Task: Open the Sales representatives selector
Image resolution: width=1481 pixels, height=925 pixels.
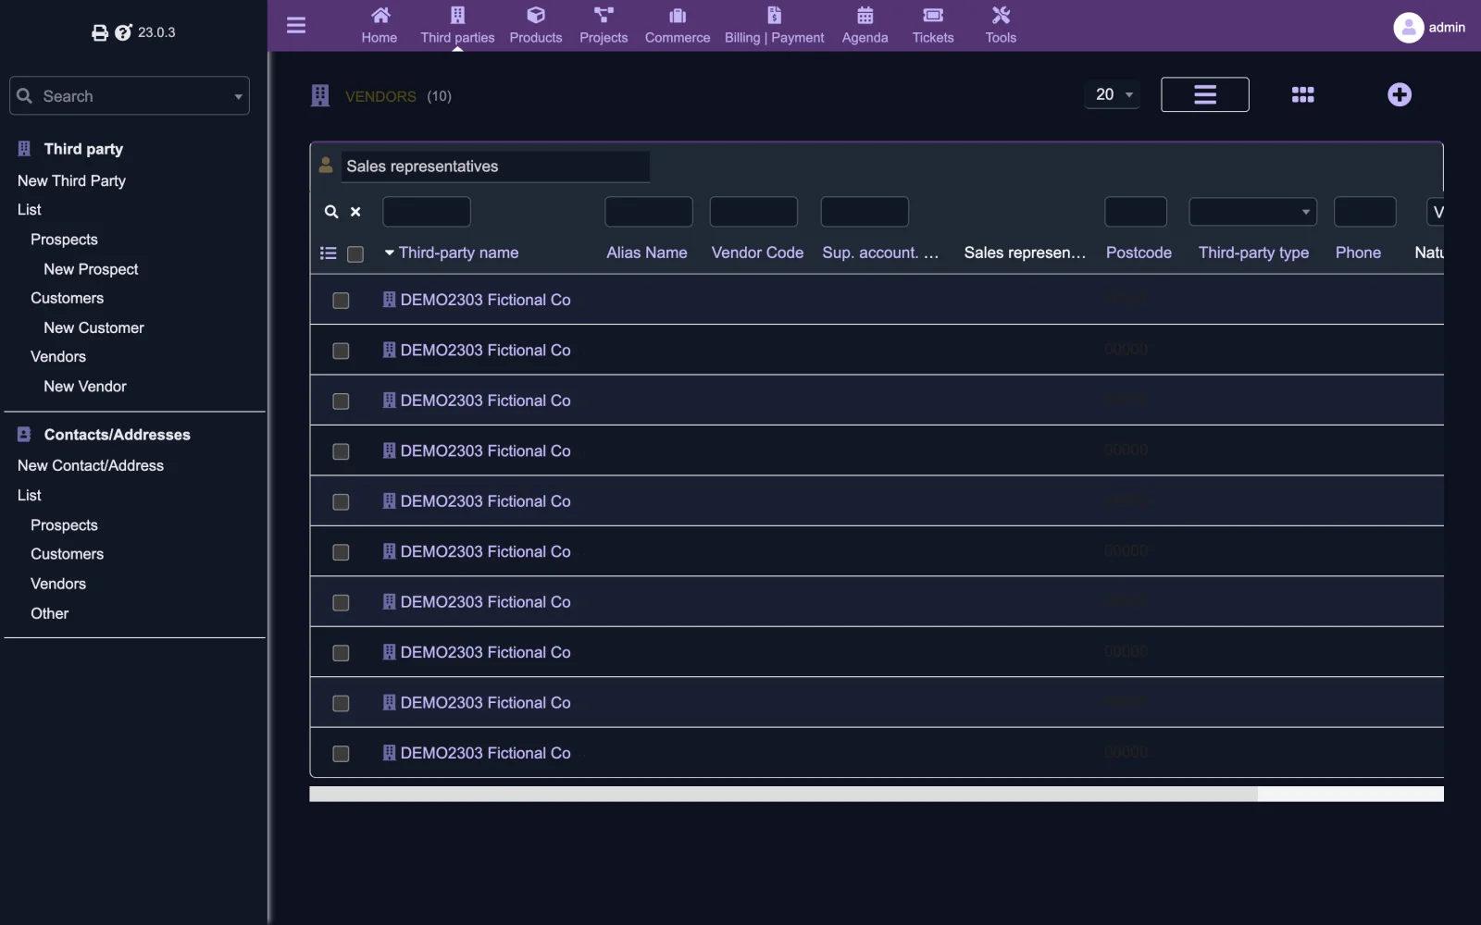Action: coord(495,166)
